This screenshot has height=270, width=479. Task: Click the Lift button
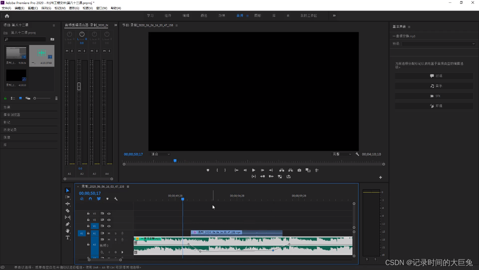click(x=281, y=170)
